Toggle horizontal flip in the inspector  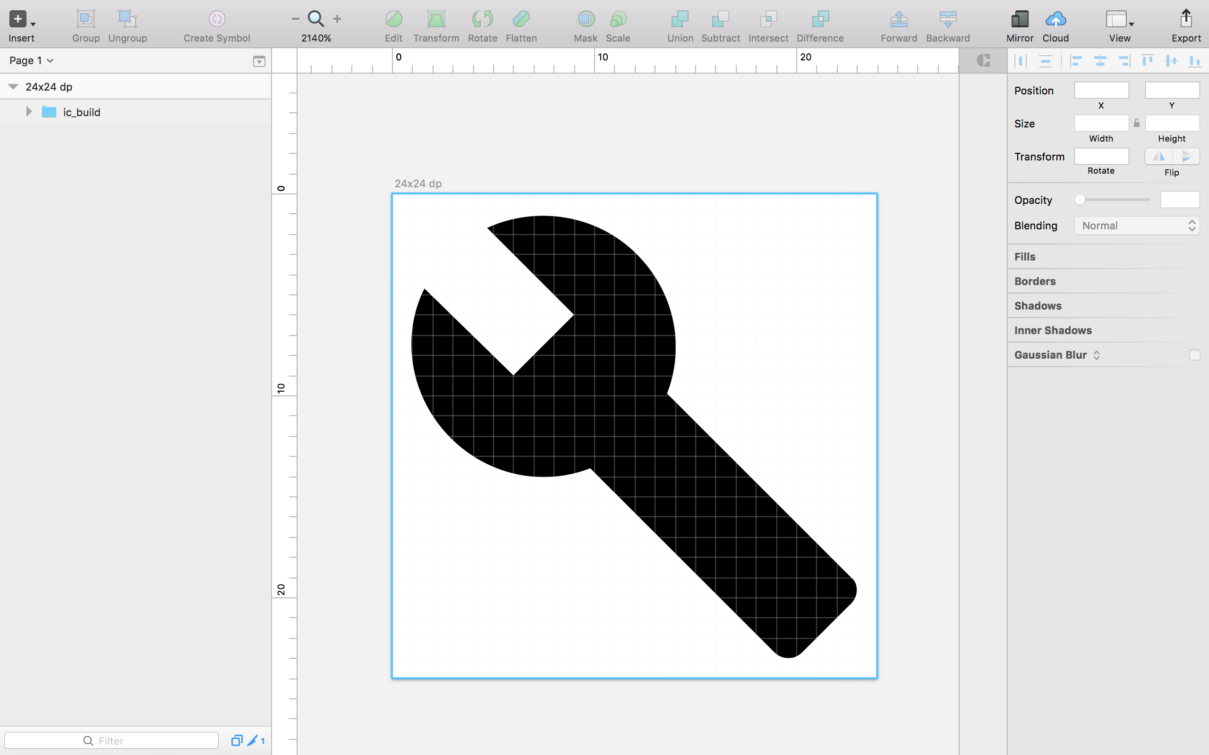click(1159, 156)
